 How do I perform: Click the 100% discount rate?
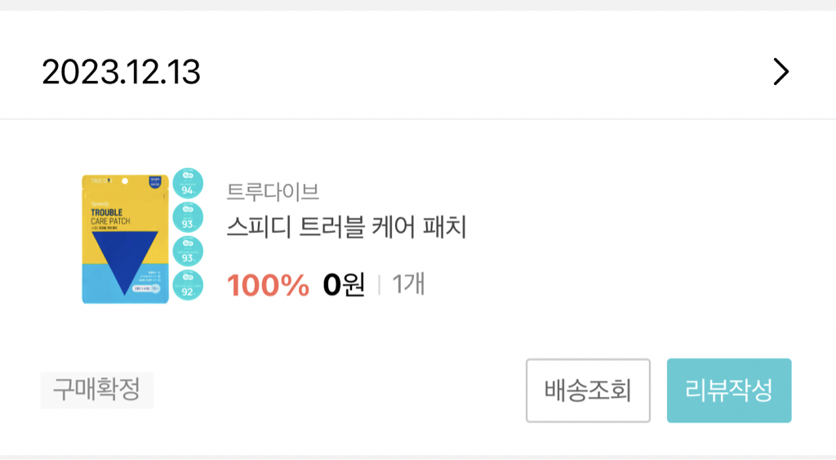[268, 285]
